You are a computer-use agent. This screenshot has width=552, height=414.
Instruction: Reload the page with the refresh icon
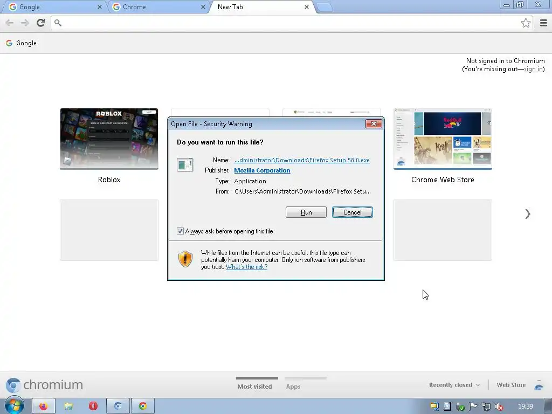[x=40, y=23]
